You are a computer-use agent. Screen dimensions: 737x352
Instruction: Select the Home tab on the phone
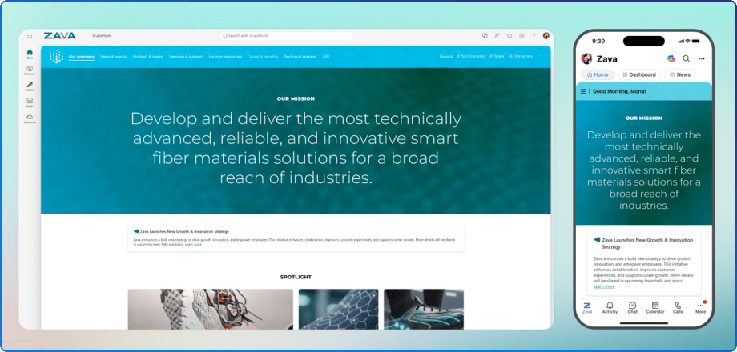pos(598,74)
